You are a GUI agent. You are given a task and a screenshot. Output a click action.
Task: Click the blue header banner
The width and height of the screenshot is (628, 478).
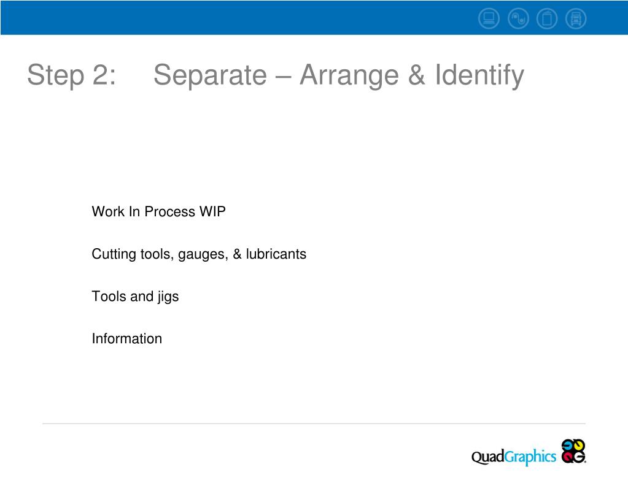(314, 18)
